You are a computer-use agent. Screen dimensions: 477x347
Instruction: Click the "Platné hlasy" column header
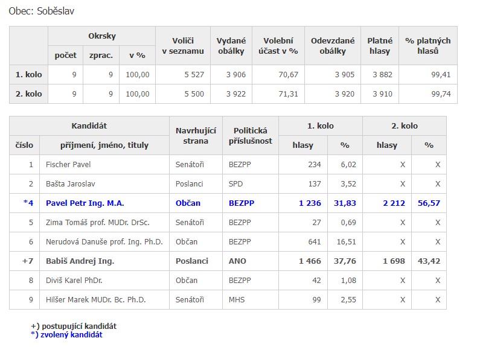tap(380, 46)
